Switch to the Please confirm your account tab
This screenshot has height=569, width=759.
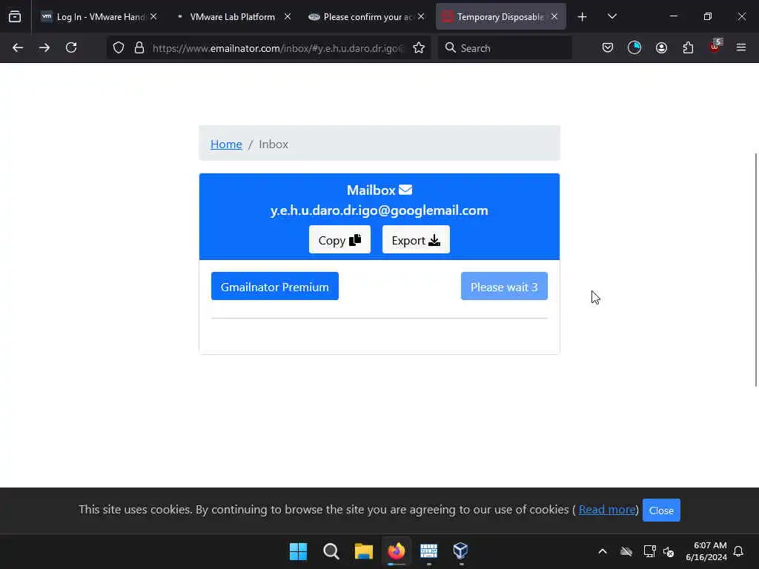click(366, 17)
